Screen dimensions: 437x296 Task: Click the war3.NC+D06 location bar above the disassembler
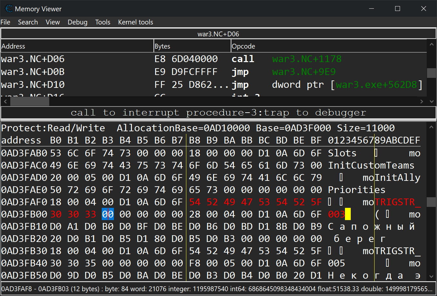[218, 34]
